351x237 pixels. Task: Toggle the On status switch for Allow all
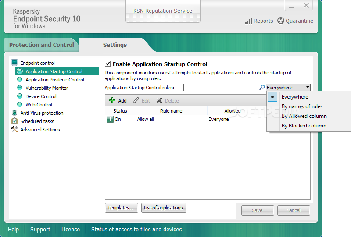tap(110, 119)
